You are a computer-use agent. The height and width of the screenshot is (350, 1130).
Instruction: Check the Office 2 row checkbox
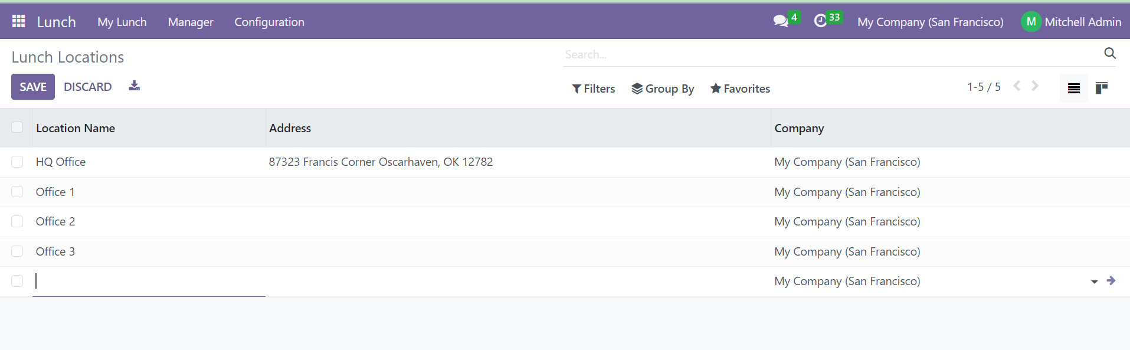[17, 221]
